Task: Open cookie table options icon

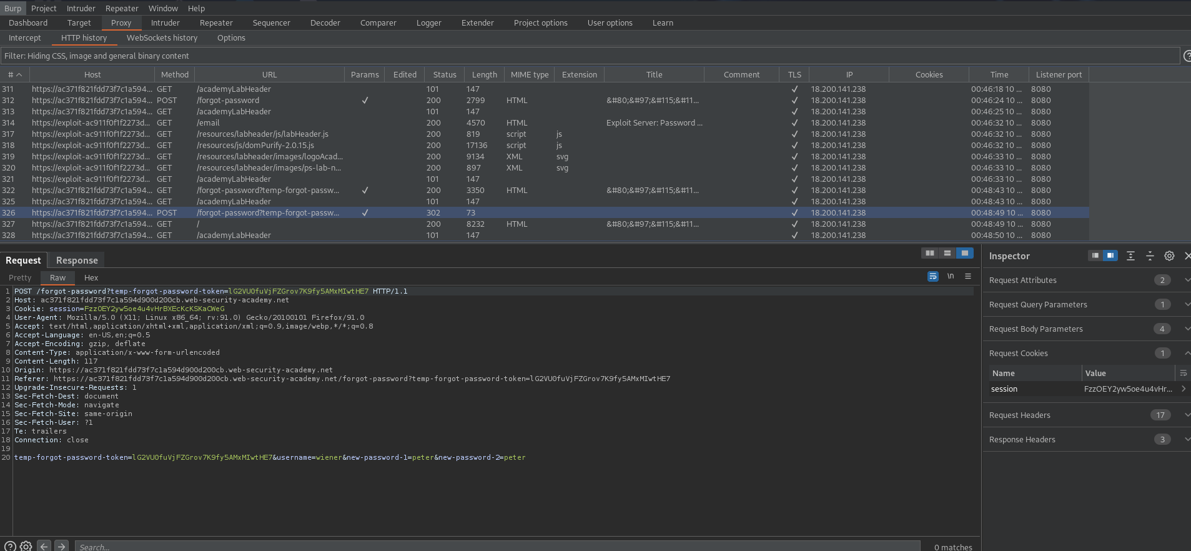Action: (x=1183, y=373)
